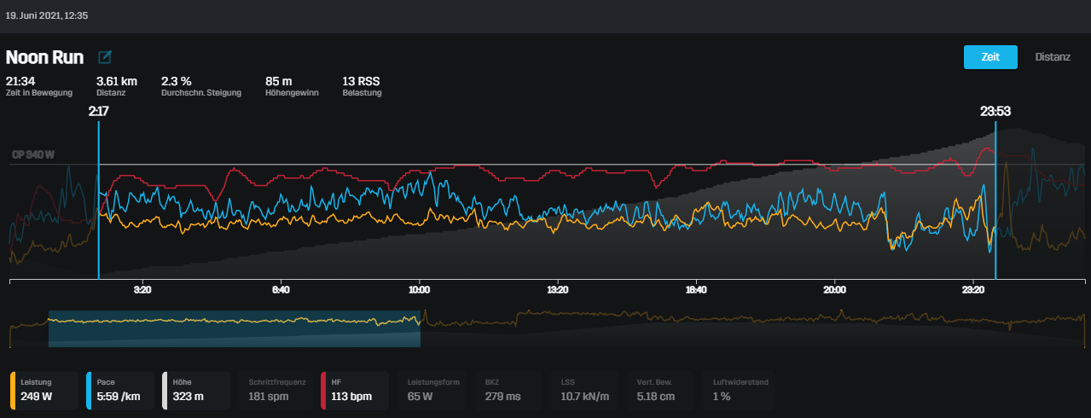This screenshot has width=1091, height=418.
Task: Click the 10:00 tick on time axis
Action: click(419, 290)
